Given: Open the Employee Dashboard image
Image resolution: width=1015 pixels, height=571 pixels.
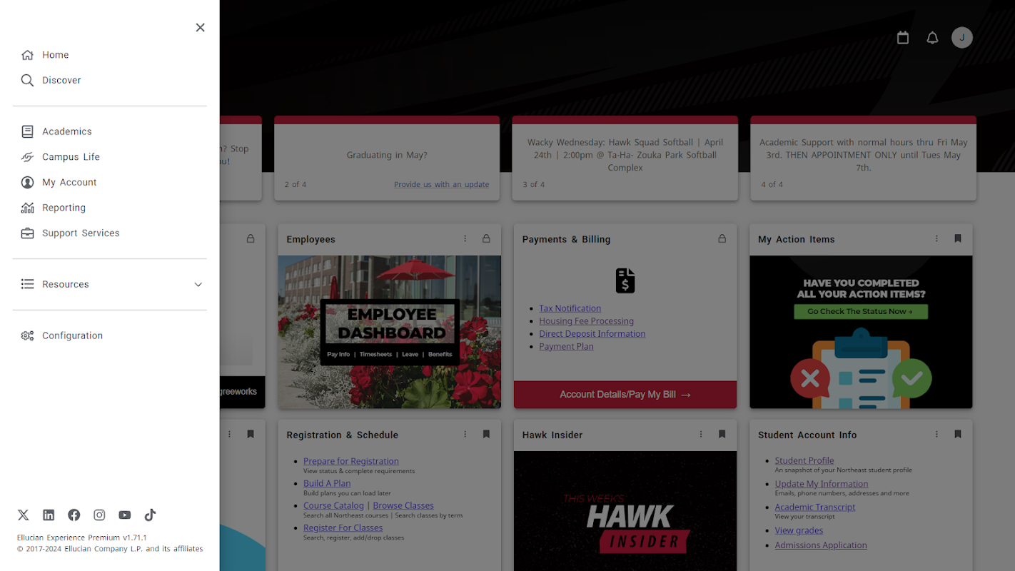Looking at the screenshot, I should (390, 332).
